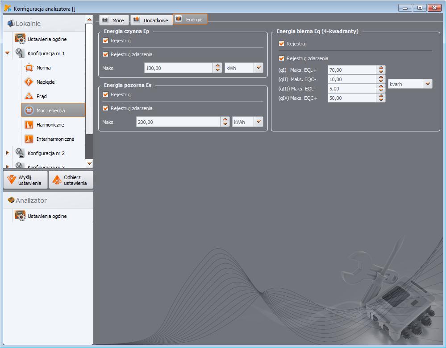Open the Harmoniczne bar chart icon

pos(29,125)
